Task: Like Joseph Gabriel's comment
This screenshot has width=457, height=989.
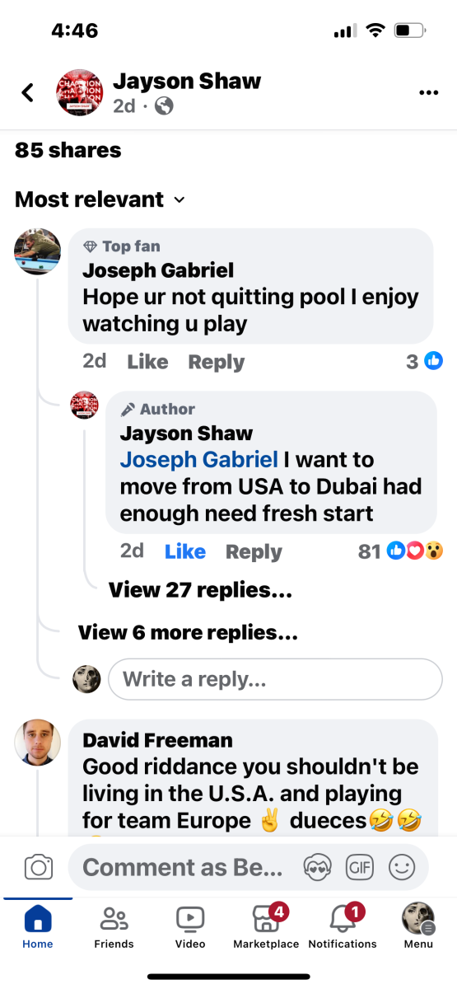Action: click(147, 361)
